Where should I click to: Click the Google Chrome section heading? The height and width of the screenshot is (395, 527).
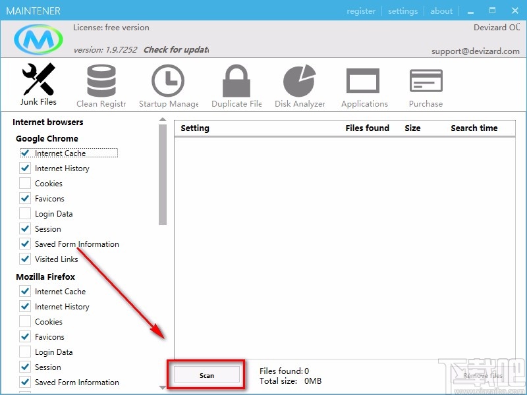coord(47,138)
